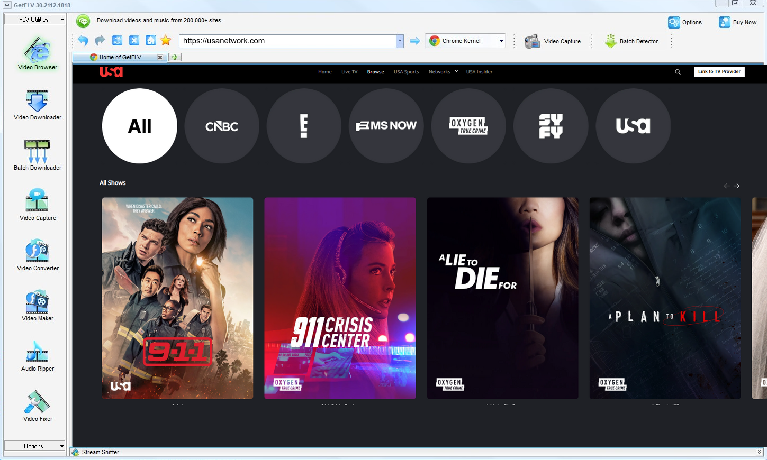
Task: Go to the home page icon
Action: click(151, 41)
